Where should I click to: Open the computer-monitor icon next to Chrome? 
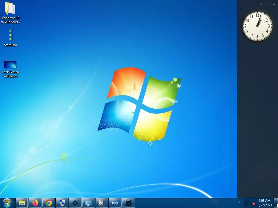62,203
